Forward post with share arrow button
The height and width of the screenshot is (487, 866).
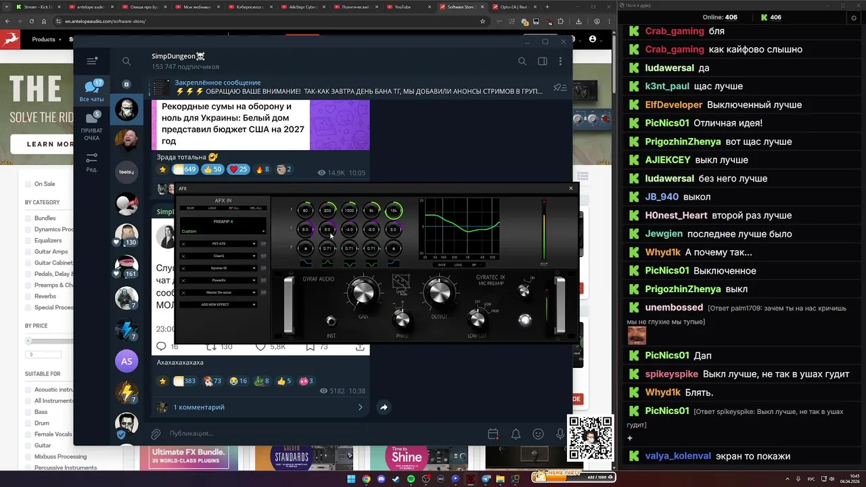click(x=384, y=407)
